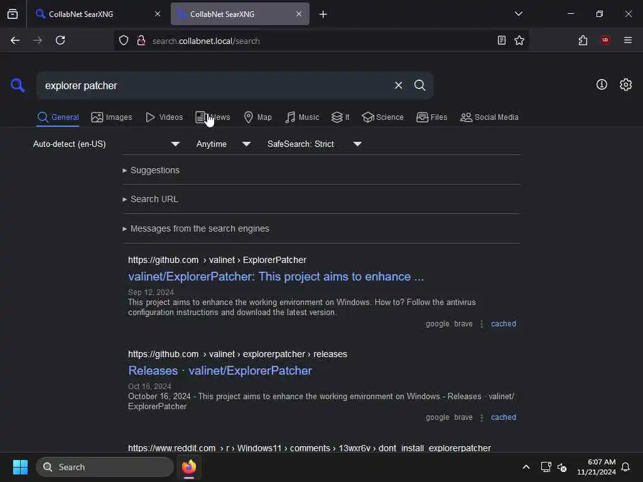Open uBlock Origin extension icon
Screen dimensions: 643x482
605,40
